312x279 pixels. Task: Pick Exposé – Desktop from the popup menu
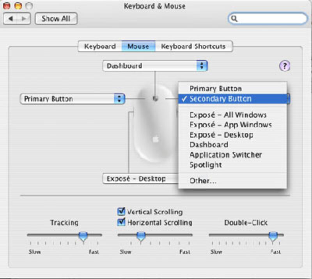232,135
